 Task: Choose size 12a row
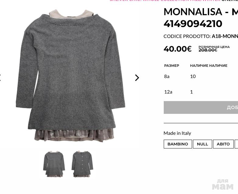point(168,92)
